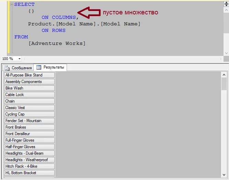This screenshot has height=180, width=229.
Task: Select the HL Bottom Bracket row header
Action: pos(29,173)
